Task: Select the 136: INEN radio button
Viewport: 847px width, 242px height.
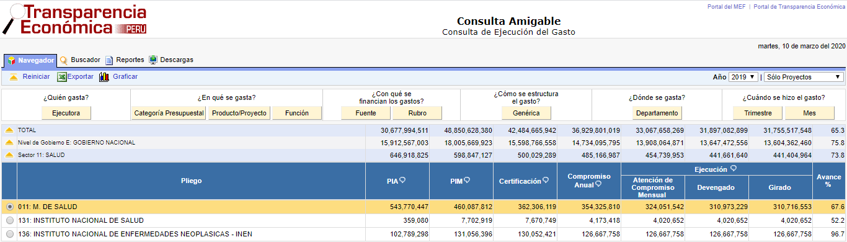Action: 9,234
